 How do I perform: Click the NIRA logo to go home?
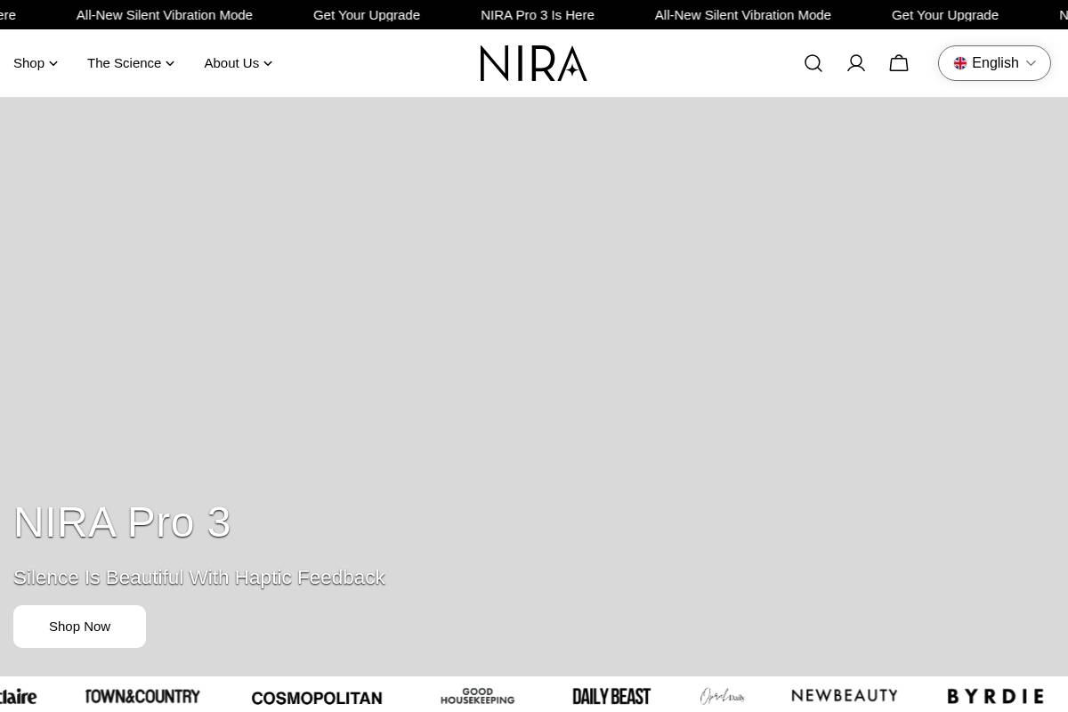(x=533, y=62)
